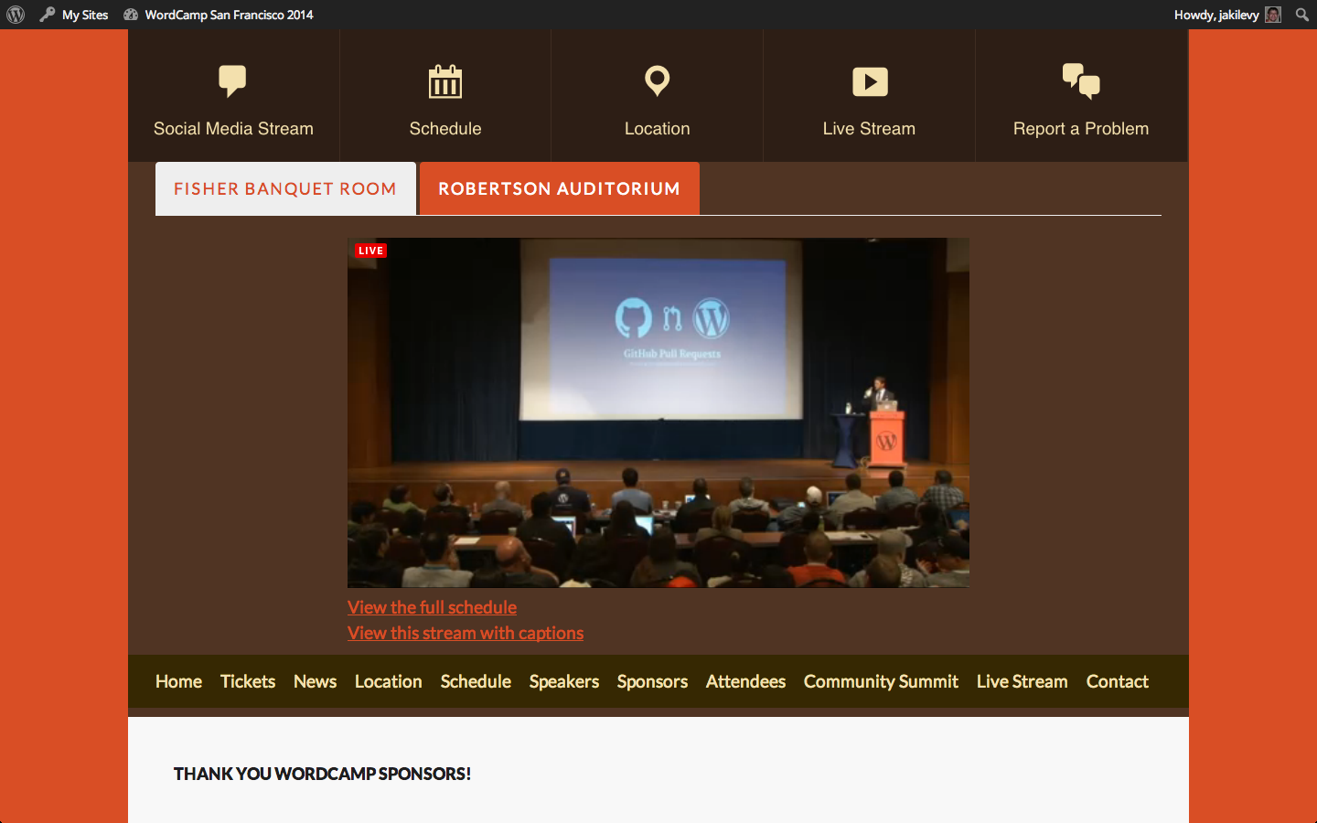This screenshot has width=1317, height=823.
Task: Click the map pin Location icon
Action: (657, 80)
